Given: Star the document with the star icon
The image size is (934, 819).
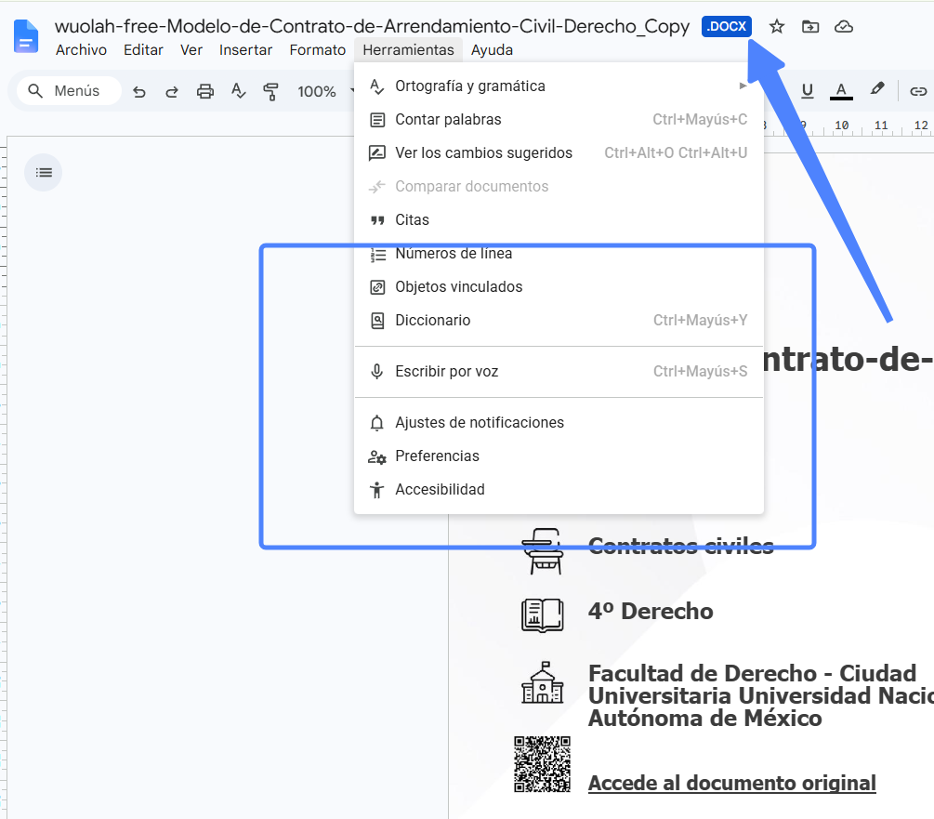Looking at the screenshot, I should point(776,27).
